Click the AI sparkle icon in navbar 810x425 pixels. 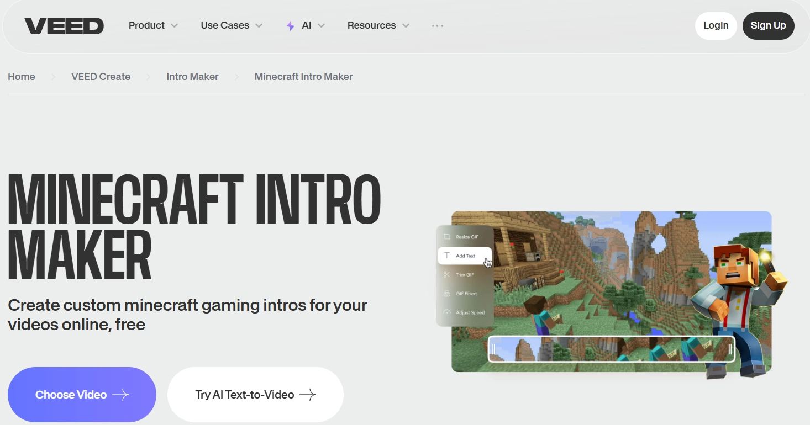click(x=290, y=25)
